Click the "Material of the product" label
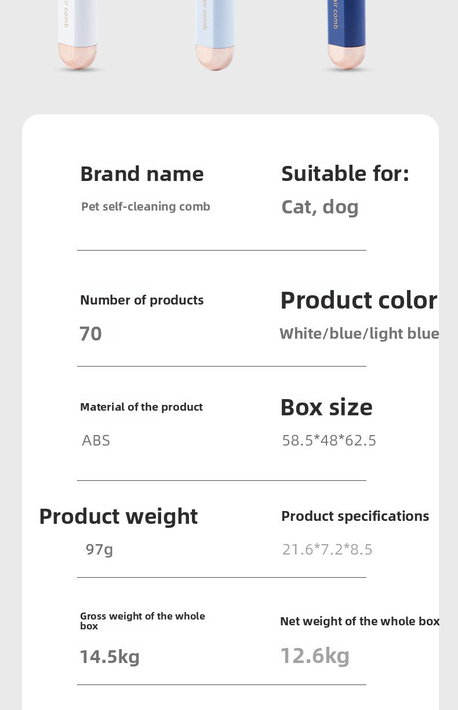 pyautogui.click(x=141, y=407)
